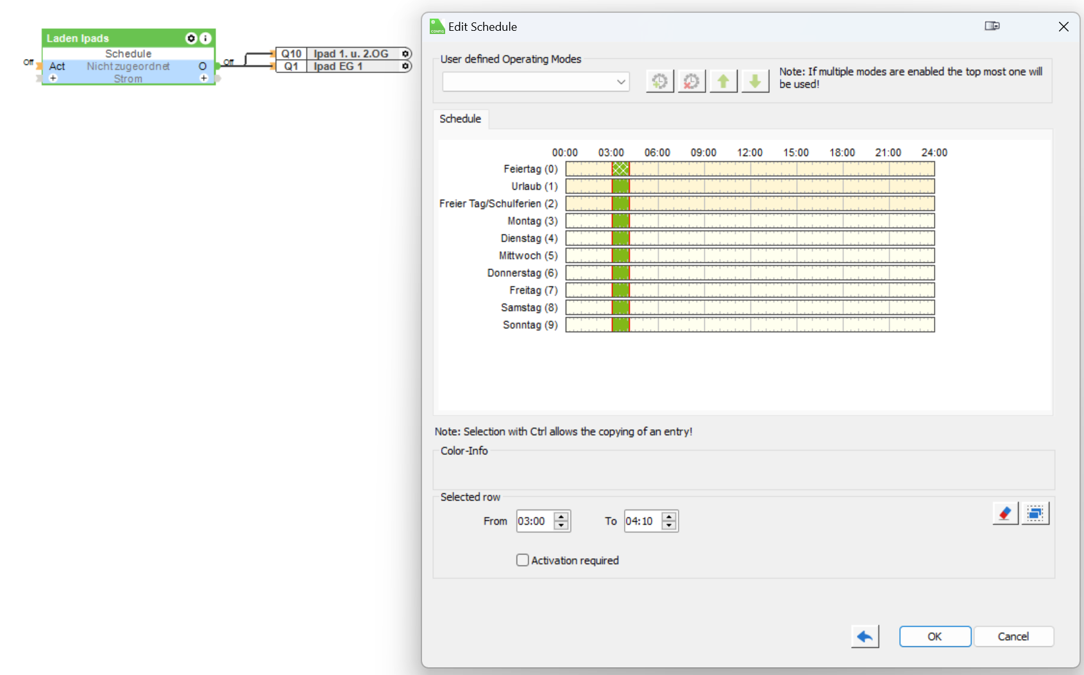Image resolution: width=1084 pixels, height=675 pixels.
Task: Click the select-all entries icon
Action: 1035,513
